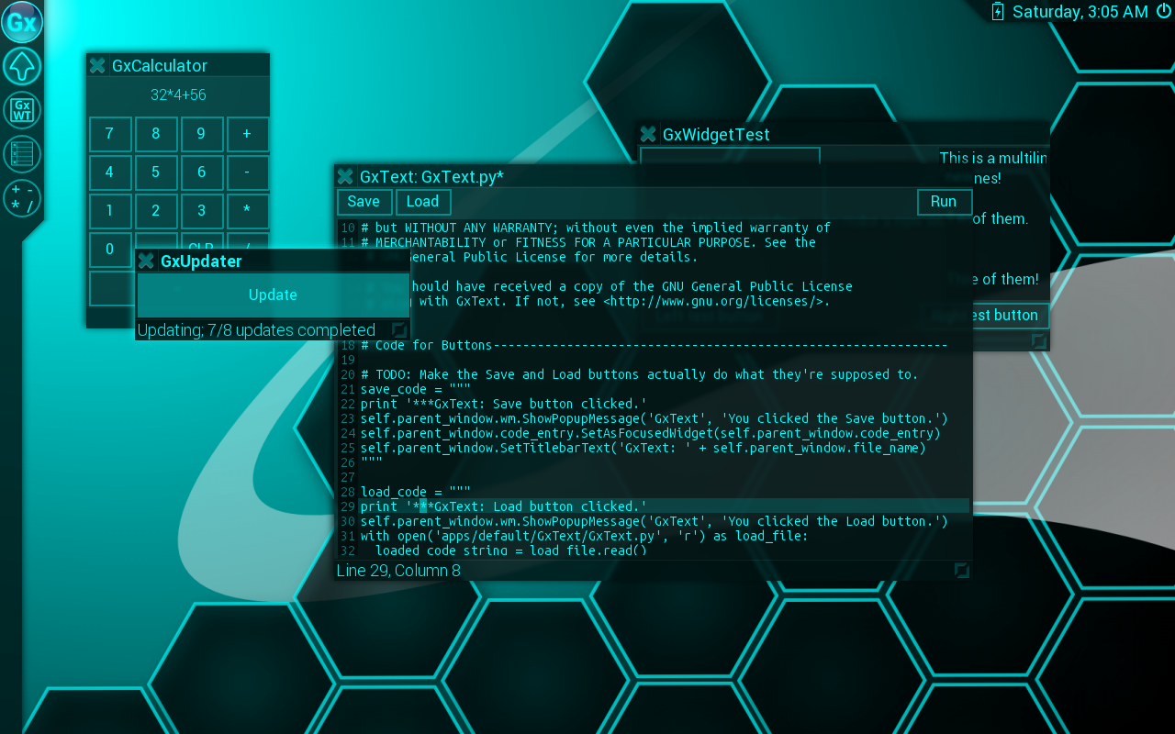Click the 'Updating; 7/8 updates completed' status

(256, 330)
